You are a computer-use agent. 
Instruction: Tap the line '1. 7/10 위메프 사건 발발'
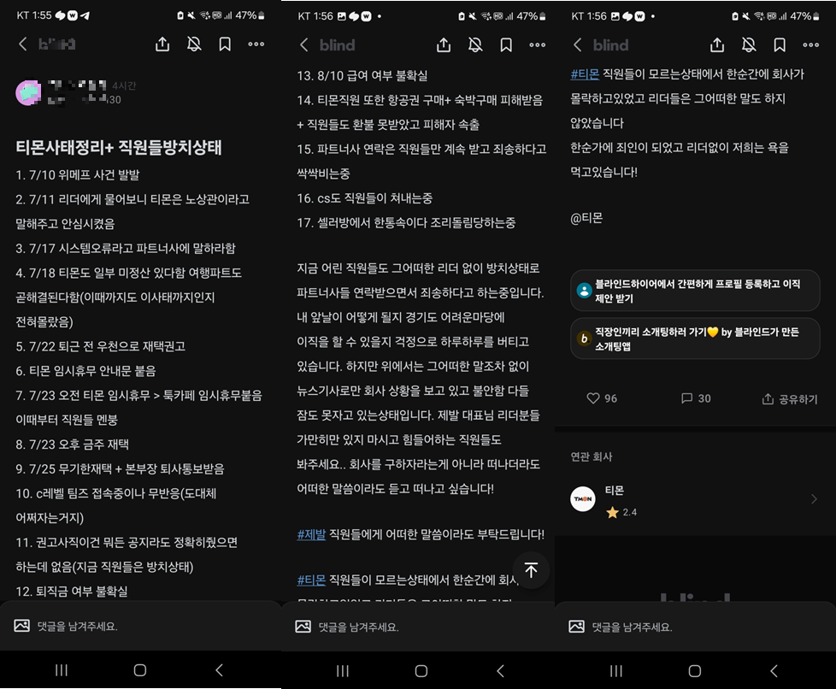77,175
